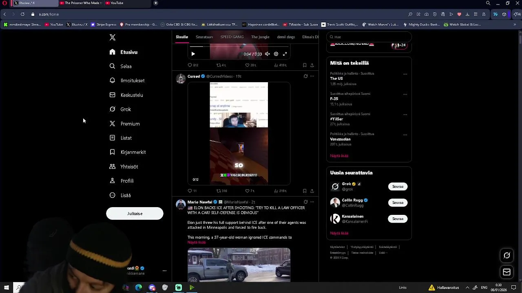This screenshot has width=522, height=293.
Task: Like the Cursed post with 7 t. likes
Action: (250, 191)
